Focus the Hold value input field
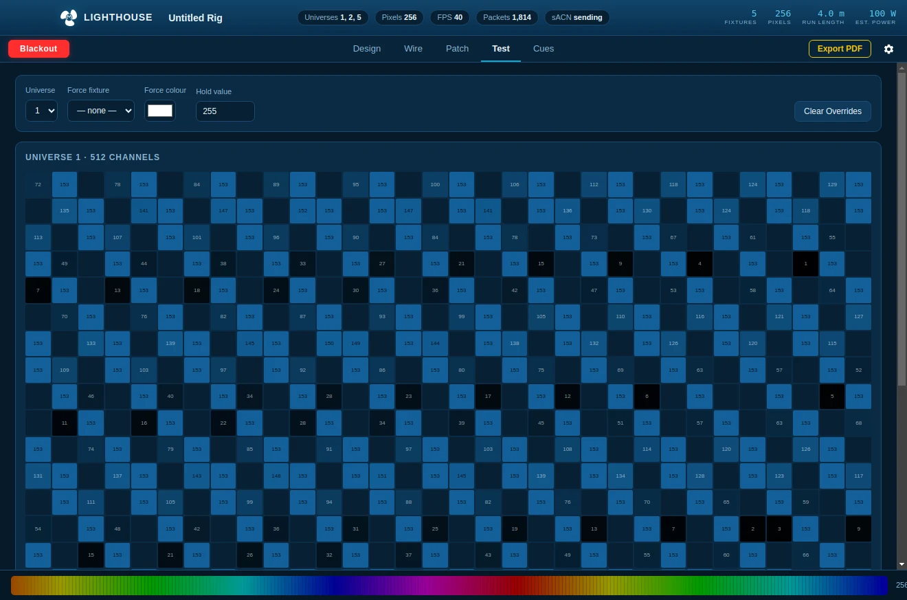The height and width of the screenshot is (600, 907). (225, 111)
